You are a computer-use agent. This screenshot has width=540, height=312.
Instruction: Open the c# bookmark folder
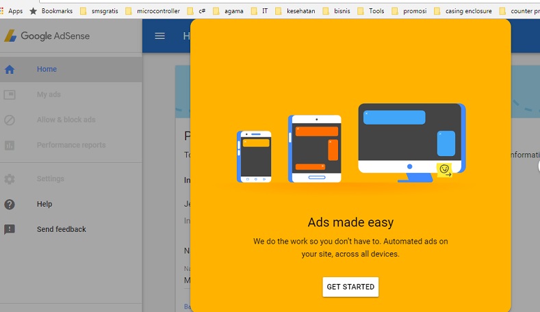pyautogui.click(x=196, y=11)
